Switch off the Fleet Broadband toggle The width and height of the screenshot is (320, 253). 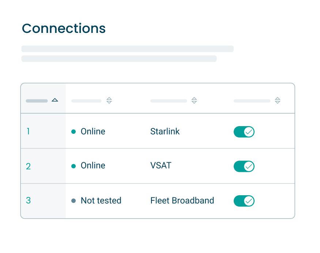[x=244, y=201]
